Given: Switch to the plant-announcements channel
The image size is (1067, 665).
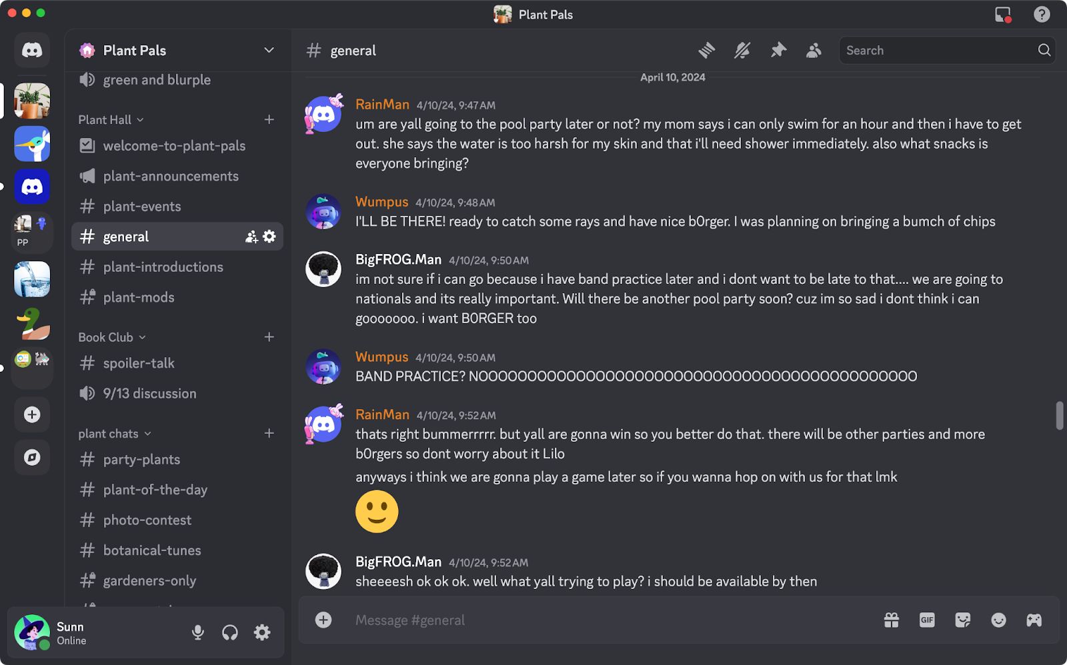Looking at the screenshot, I should 171,176.
